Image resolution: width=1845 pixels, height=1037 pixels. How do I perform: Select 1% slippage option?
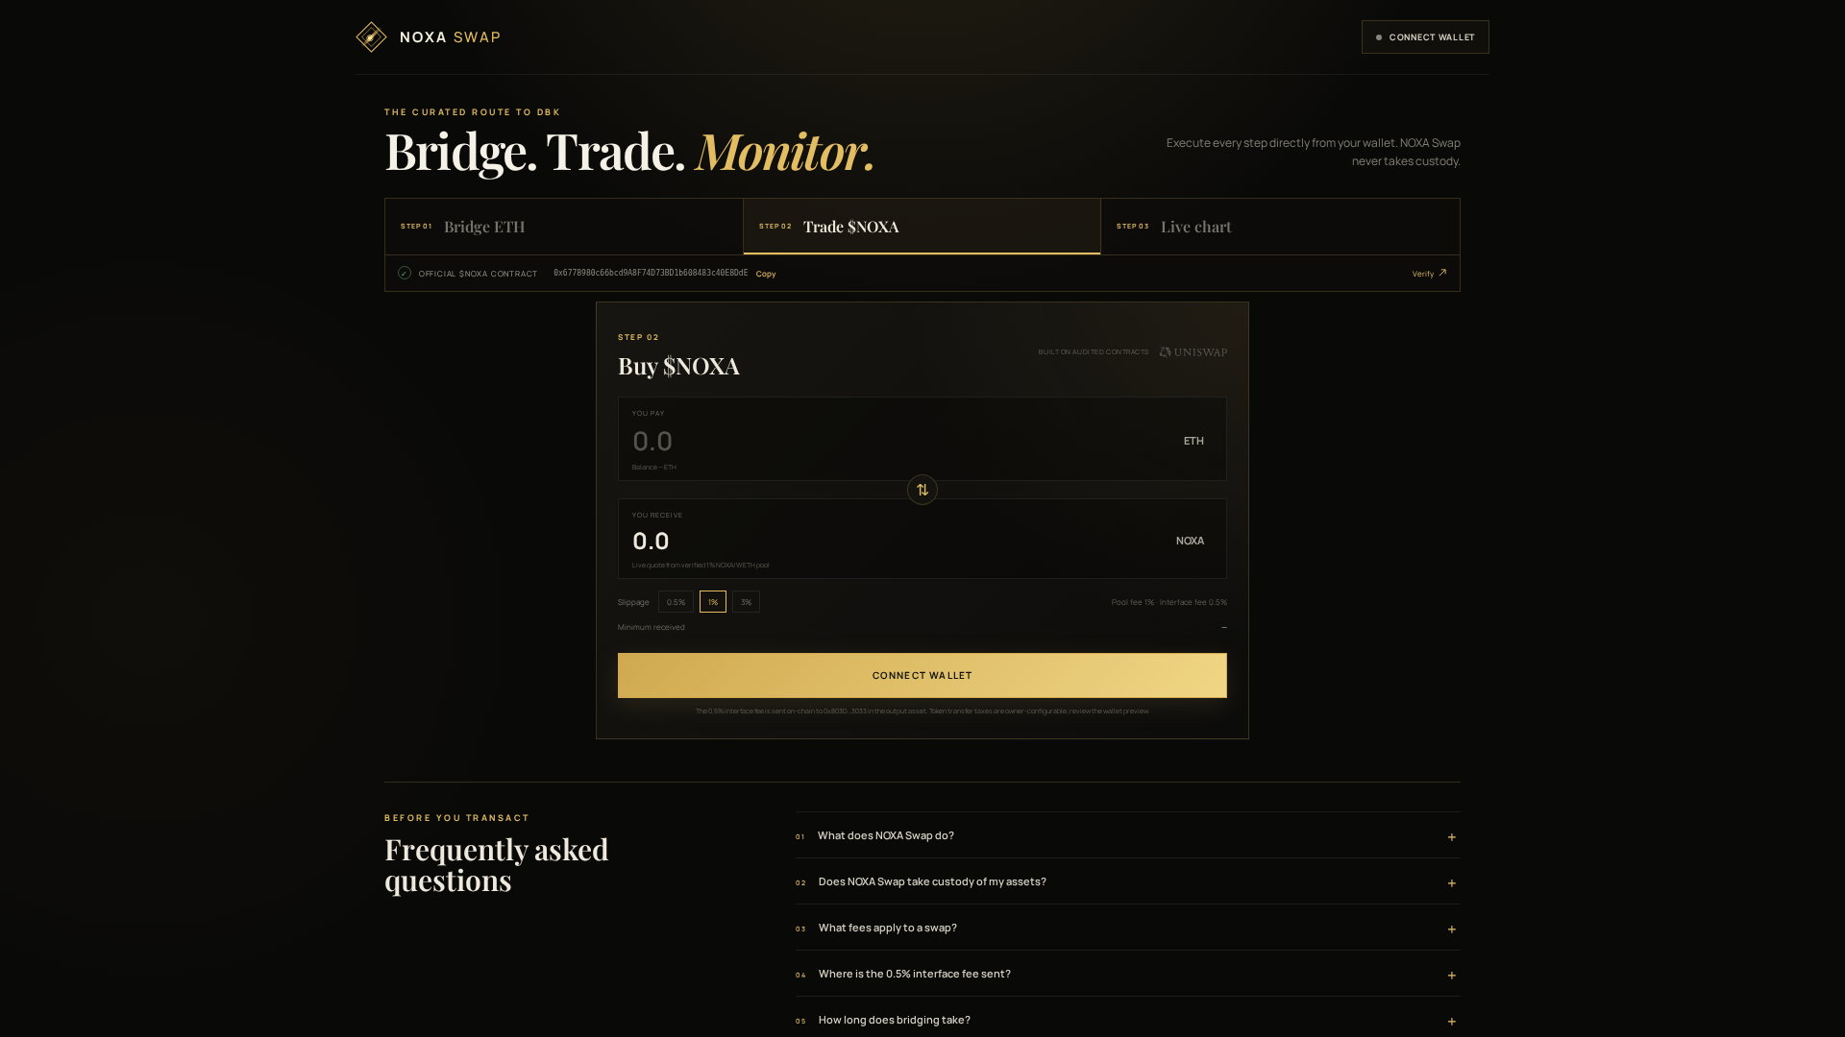713,602
